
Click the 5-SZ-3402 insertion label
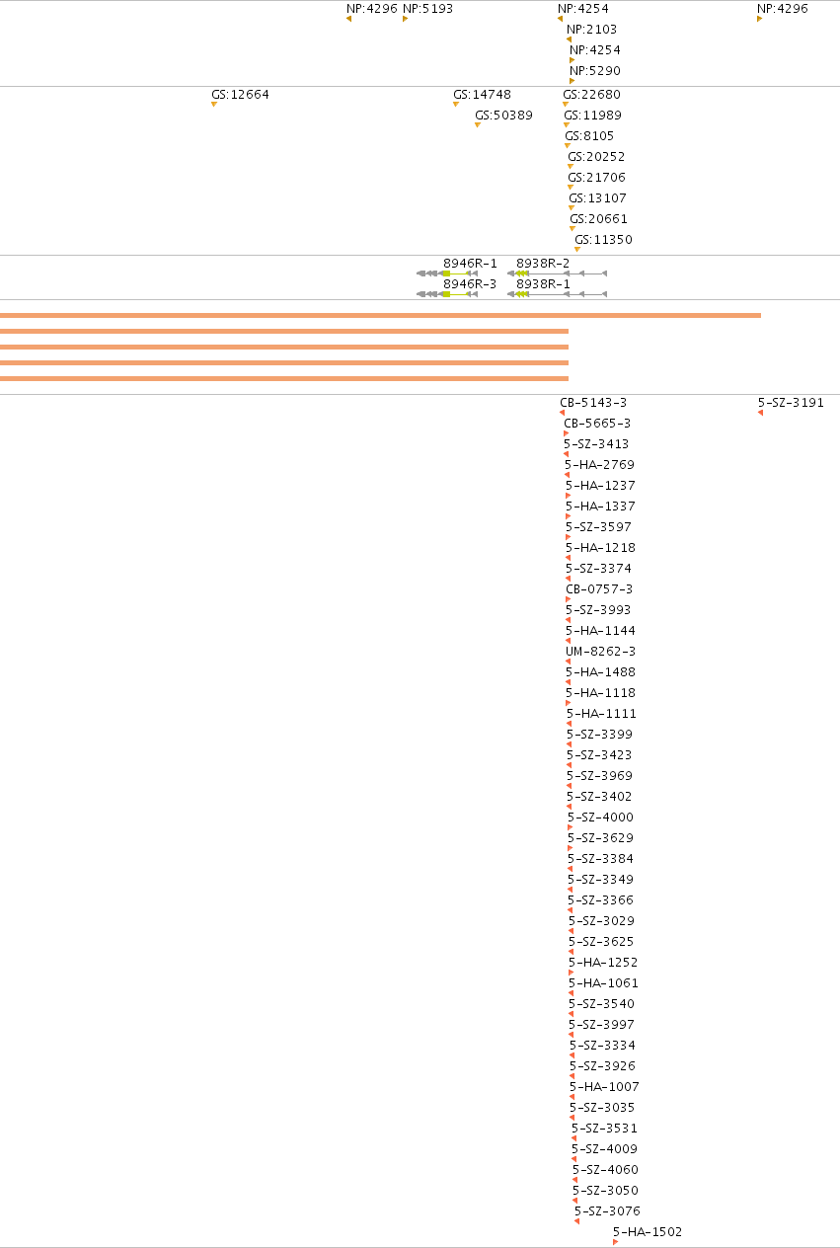[x=599, y=797]
